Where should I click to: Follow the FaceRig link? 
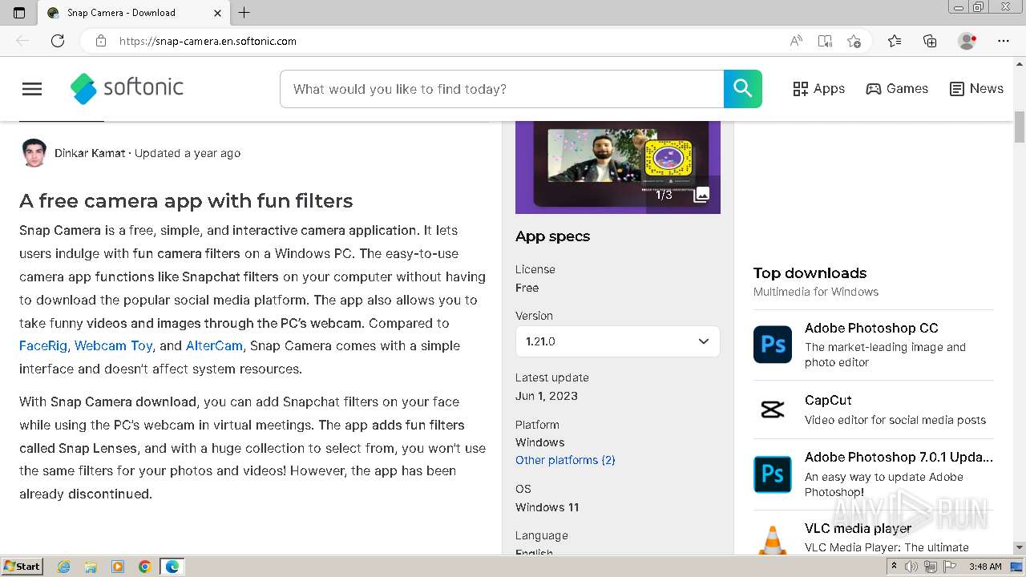(x=43, y=345)
